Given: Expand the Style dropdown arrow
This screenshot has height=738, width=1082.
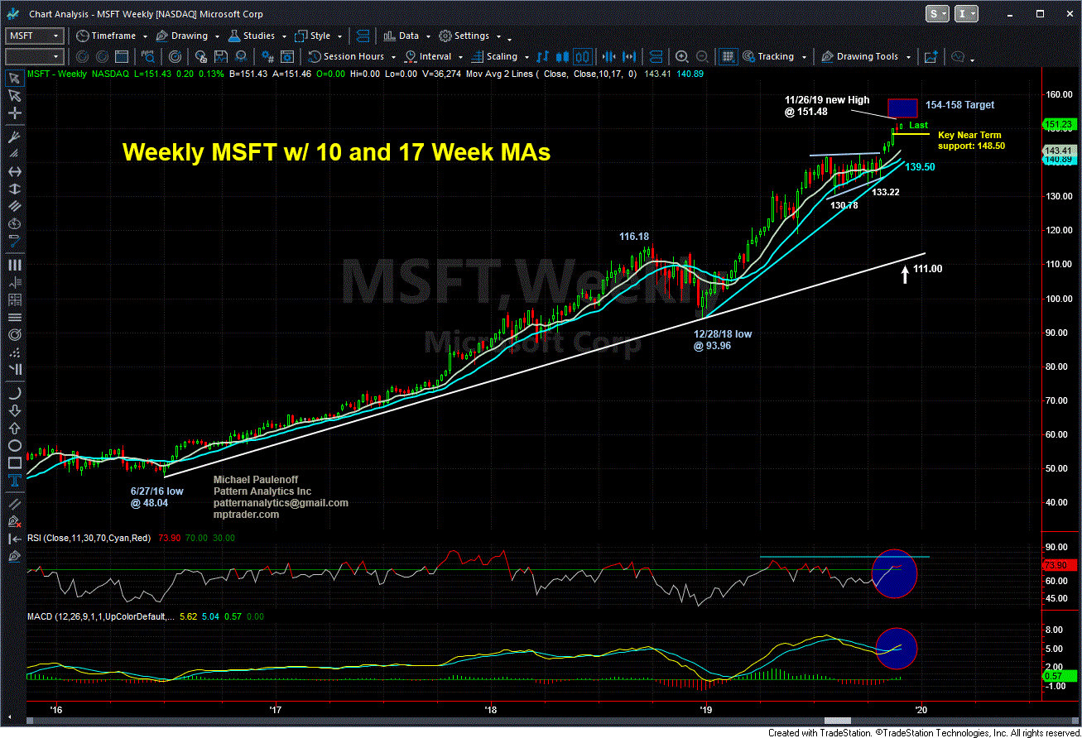Looking at the screenshot, I should click(339, 36).
